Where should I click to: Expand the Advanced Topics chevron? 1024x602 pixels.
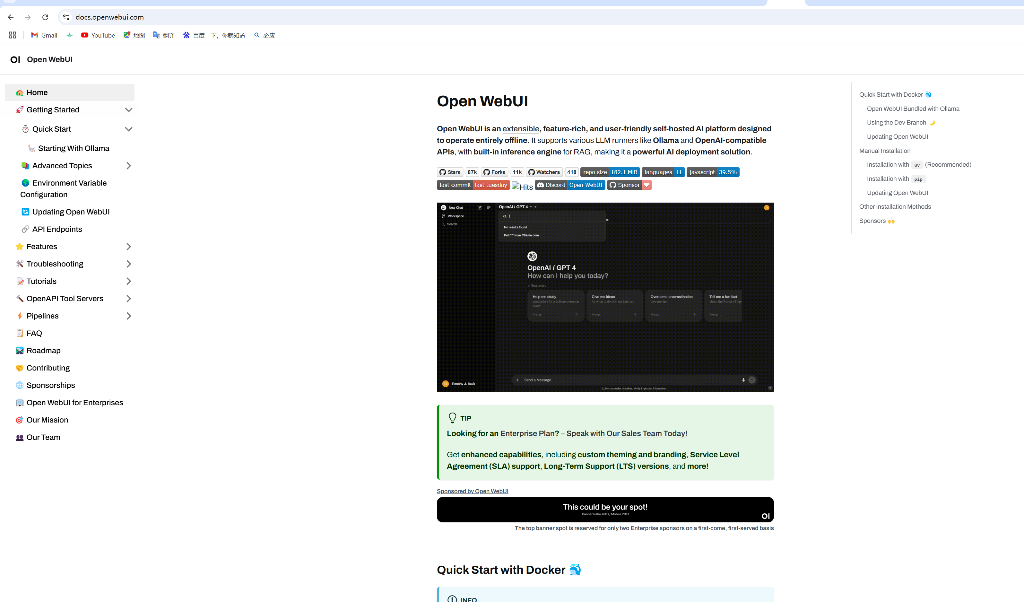[x=129, y=166]
